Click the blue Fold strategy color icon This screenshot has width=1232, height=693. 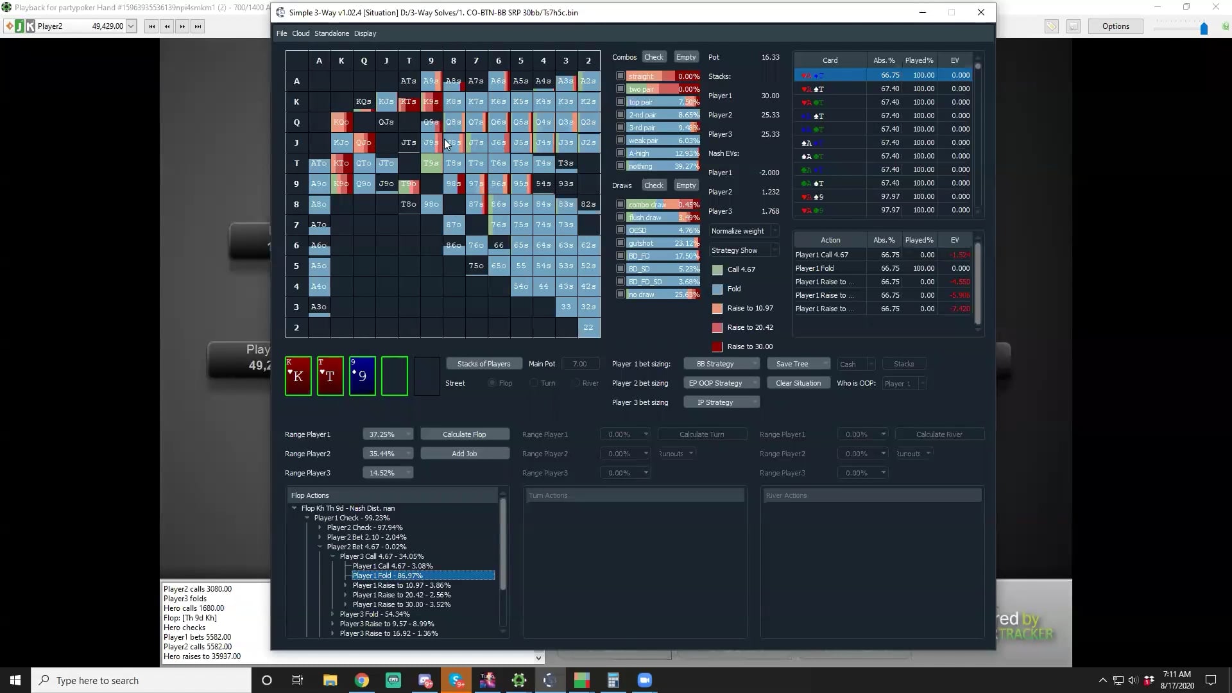[717, 289]
